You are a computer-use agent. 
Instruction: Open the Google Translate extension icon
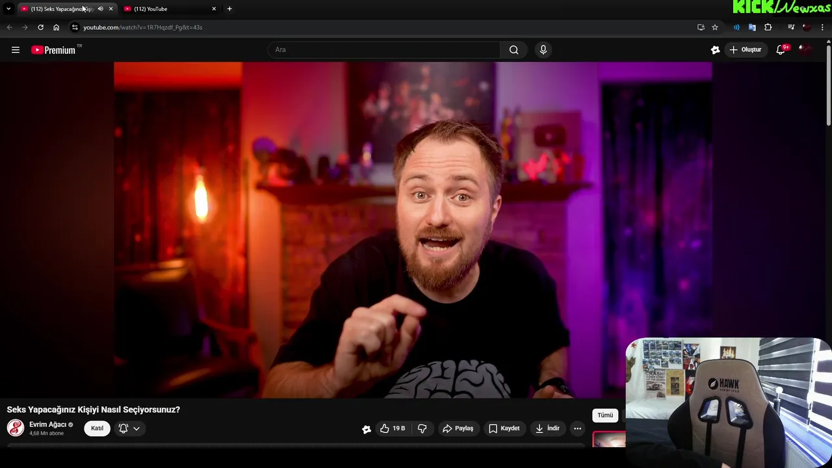[x=752, y=27]
